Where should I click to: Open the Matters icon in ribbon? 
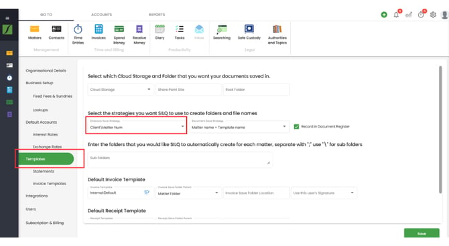click(35, 29)
